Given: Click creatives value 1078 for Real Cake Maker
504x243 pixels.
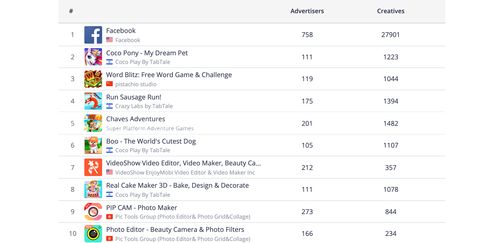Looking at the screenshot, I should (391, 189).
